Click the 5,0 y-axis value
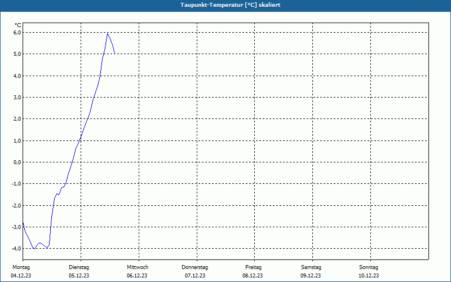Image resolution: width=451 pixels, height=282 pixels. pyautogui.click(x=17, y=54)
